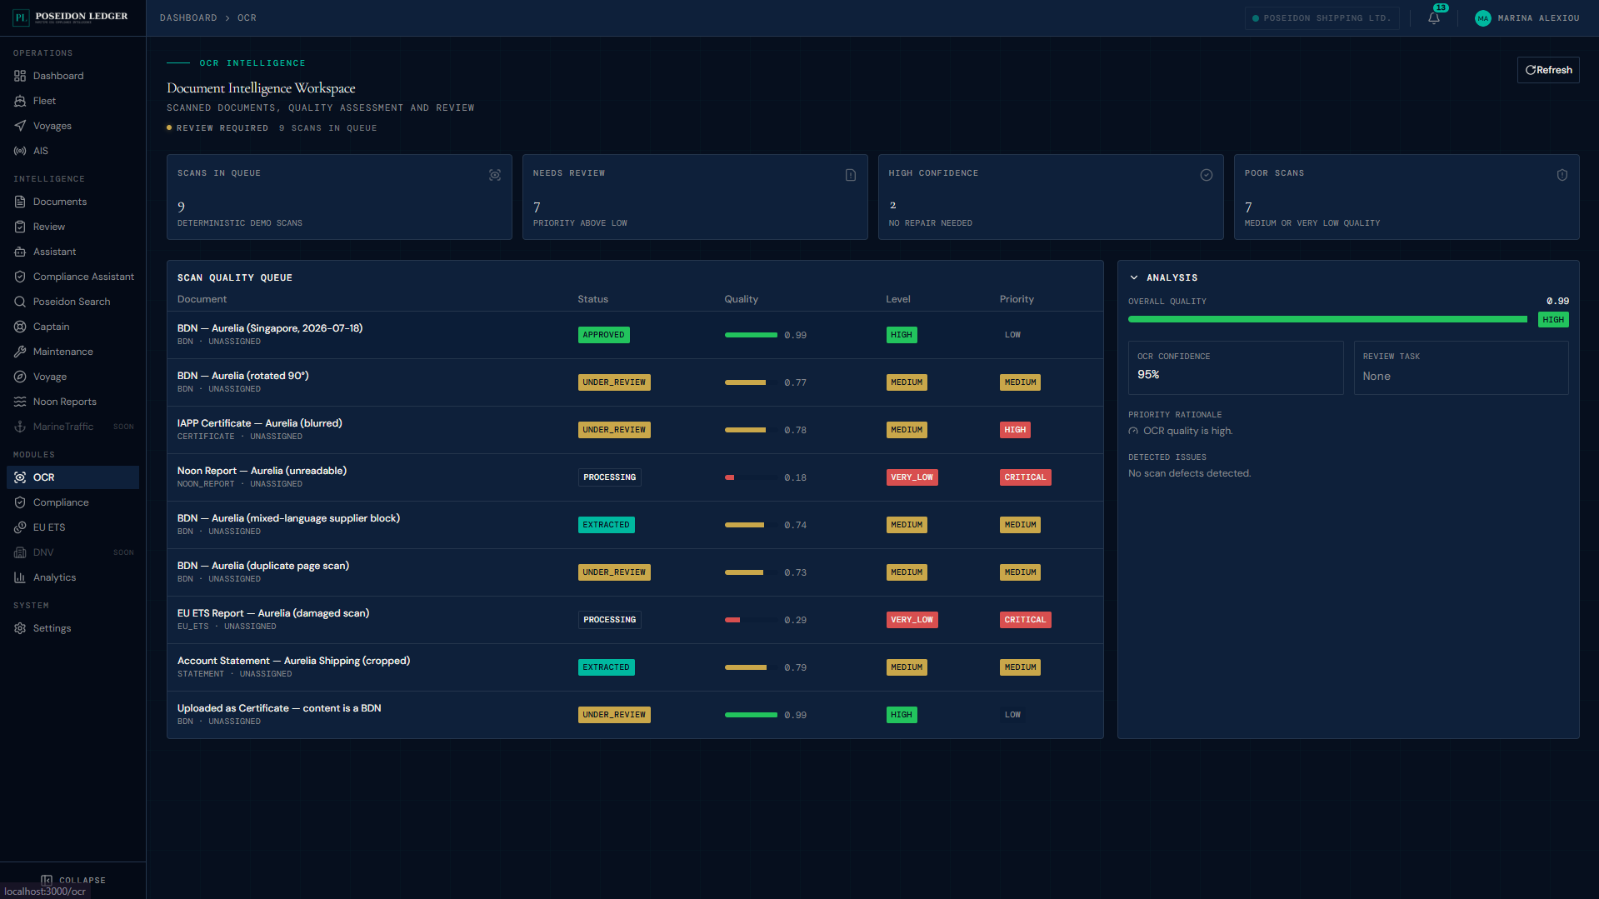Select the BDN Aurelia Singapore 2026-07-18 row
This screenshot has width=1599, height=899.
point(635,335)
